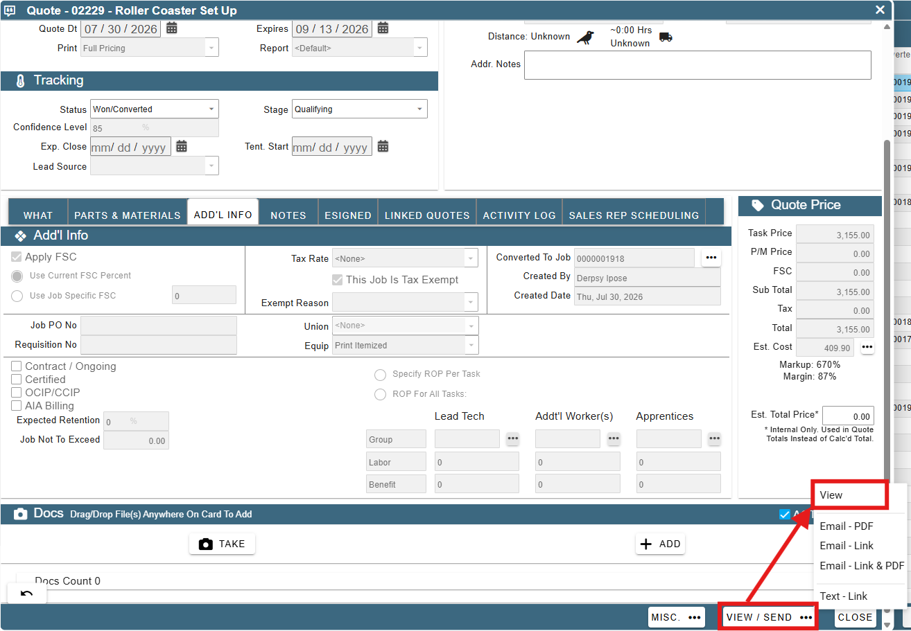Open the MISC. button menu
This screenshot has height=631, width=911.
(x=677, y=617)
